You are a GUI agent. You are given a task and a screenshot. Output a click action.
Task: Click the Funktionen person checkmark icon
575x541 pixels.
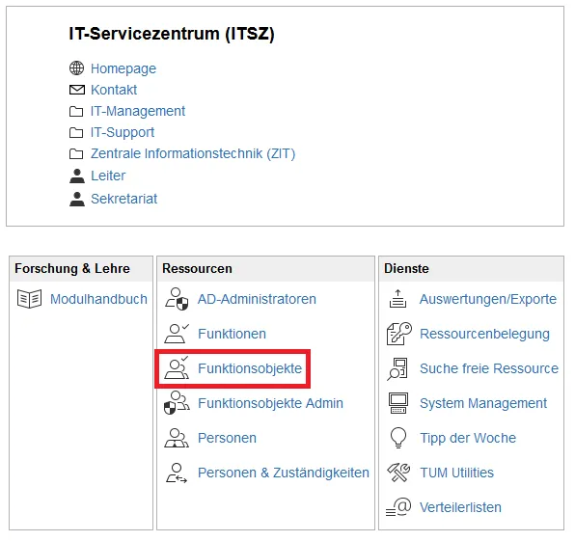click(177, 333)
